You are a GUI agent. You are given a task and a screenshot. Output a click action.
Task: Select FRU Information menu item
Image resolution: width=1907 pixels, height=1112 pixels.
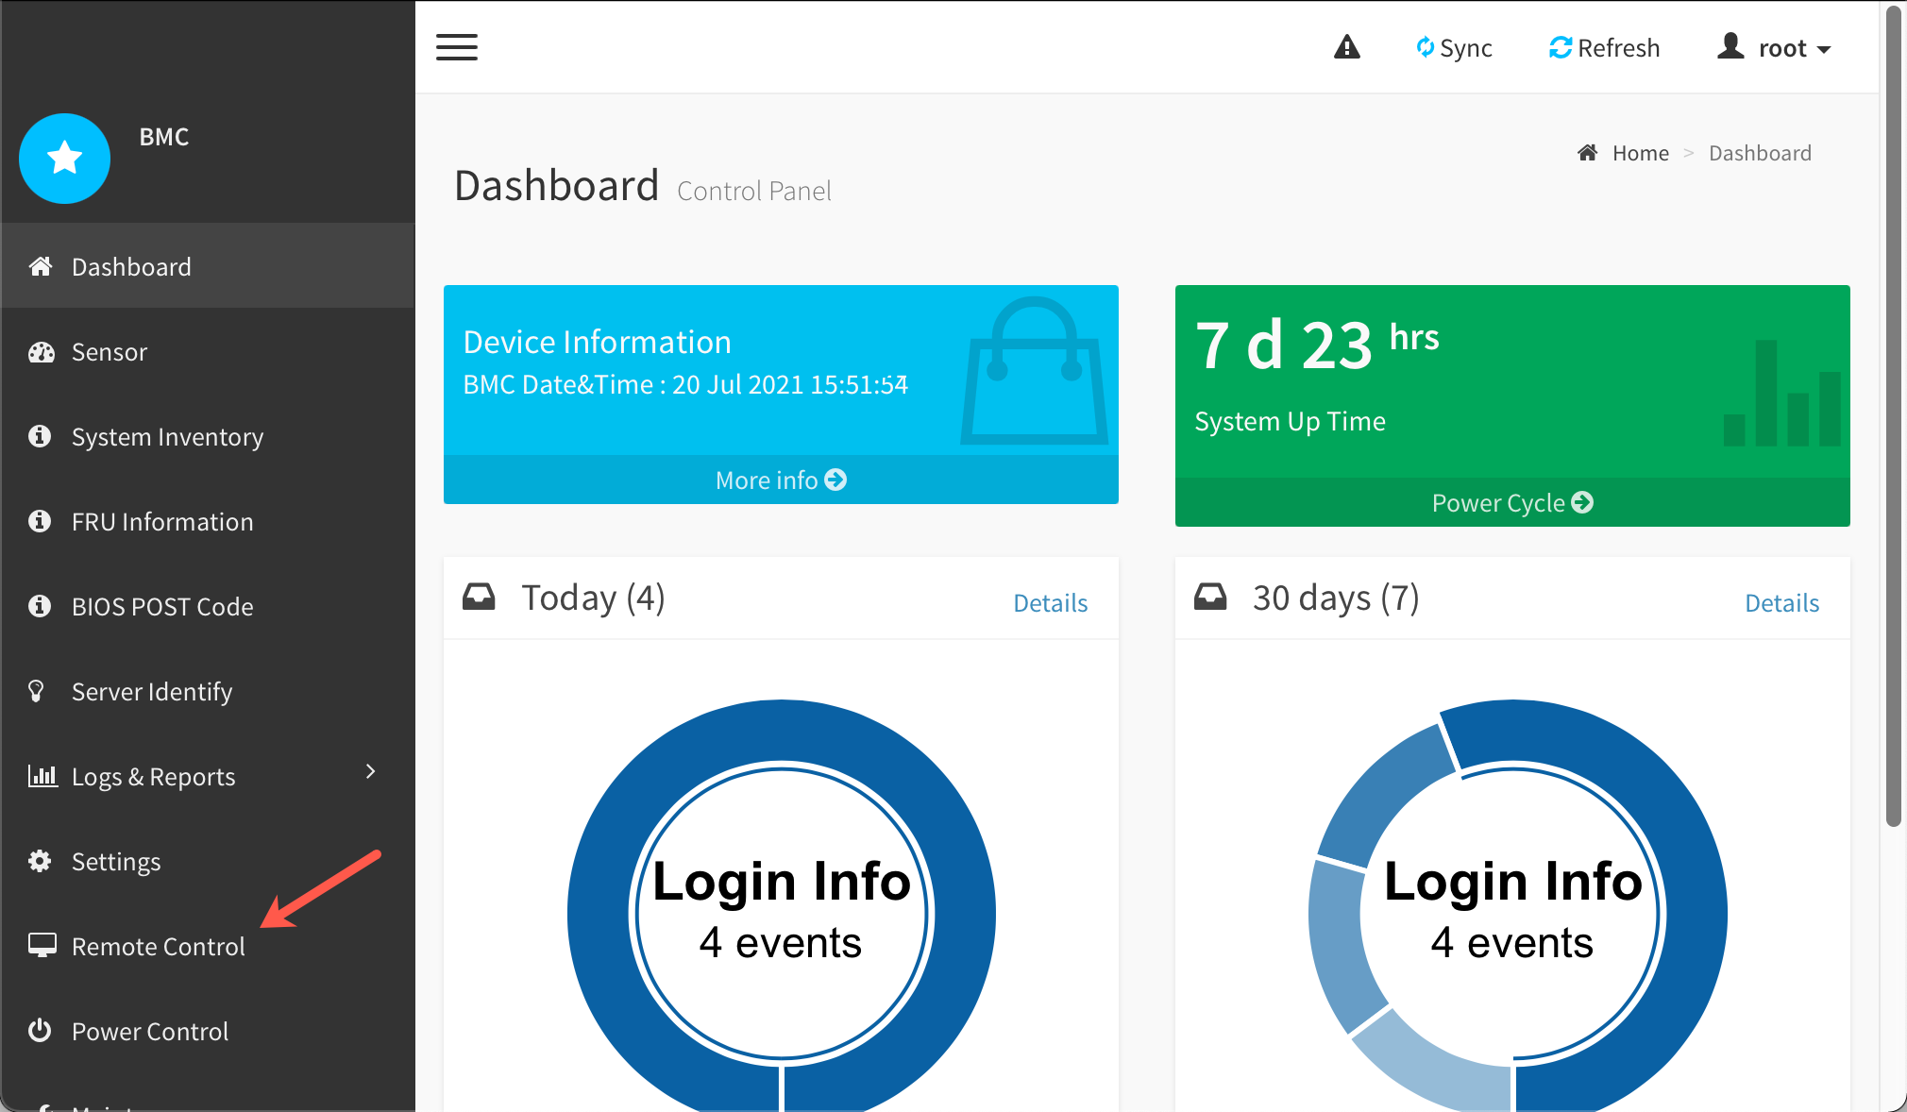click(161, 522)
